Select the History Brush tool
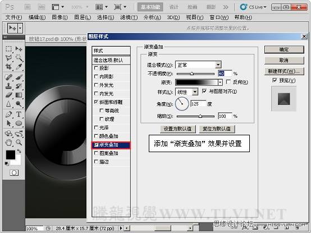The width and height of the screenshot is (311, 233). pyautogui.click(x=19, y=86)
